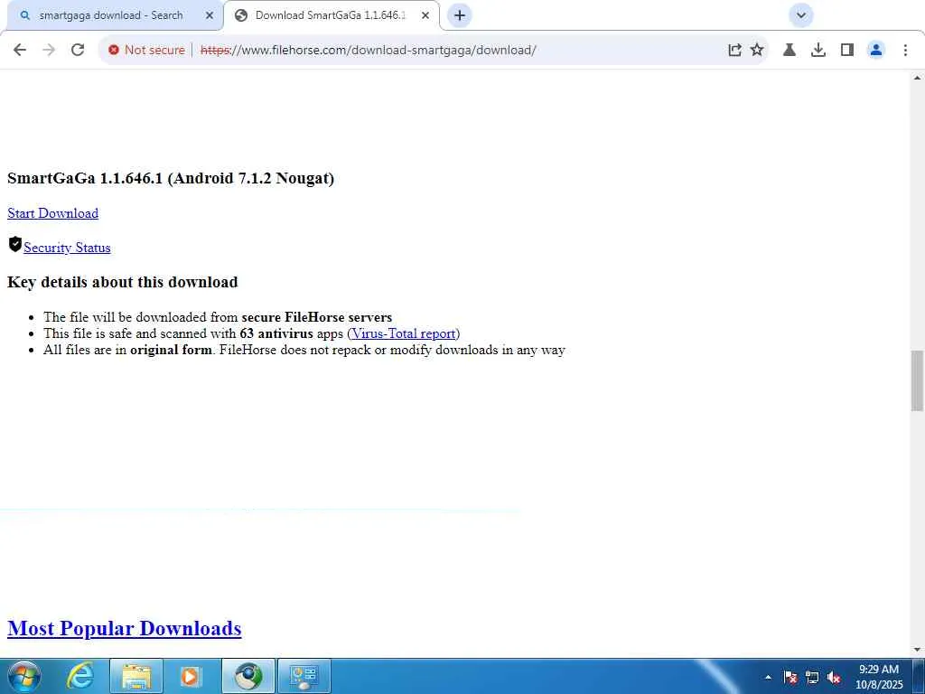This screenshot has width=925, height=694.
Task: Open the control panel taskbar item
Action: [x=304, y=676]
